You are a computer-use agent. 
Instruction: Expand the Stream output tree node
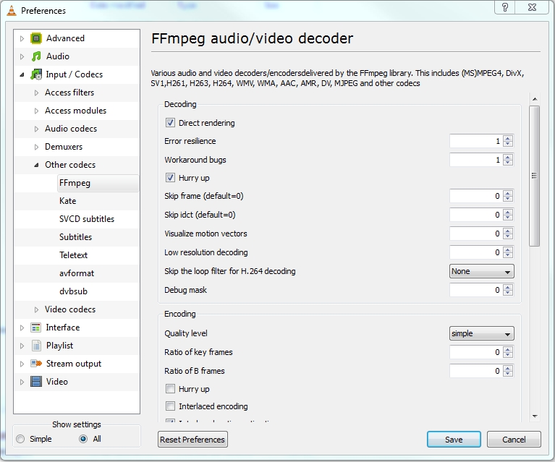pos(22,364)
